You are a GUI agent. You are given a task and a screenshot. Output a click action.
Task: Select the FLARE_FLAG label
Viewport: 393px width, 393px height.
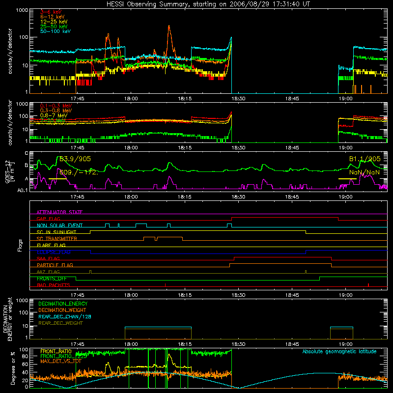pos(51,245)
